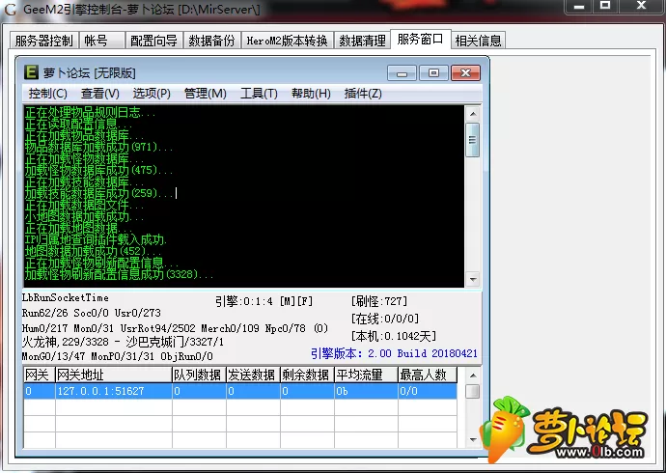666x473 pixels.
Task: Switch to the 数据备份 tab
Action: 212,41
